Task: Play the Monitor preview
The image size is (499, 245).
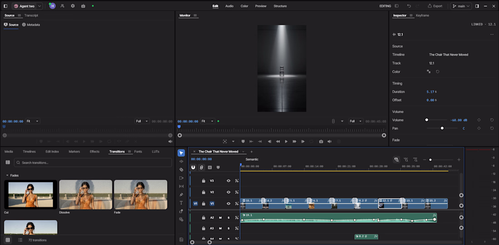Action: tap(286, 141)
